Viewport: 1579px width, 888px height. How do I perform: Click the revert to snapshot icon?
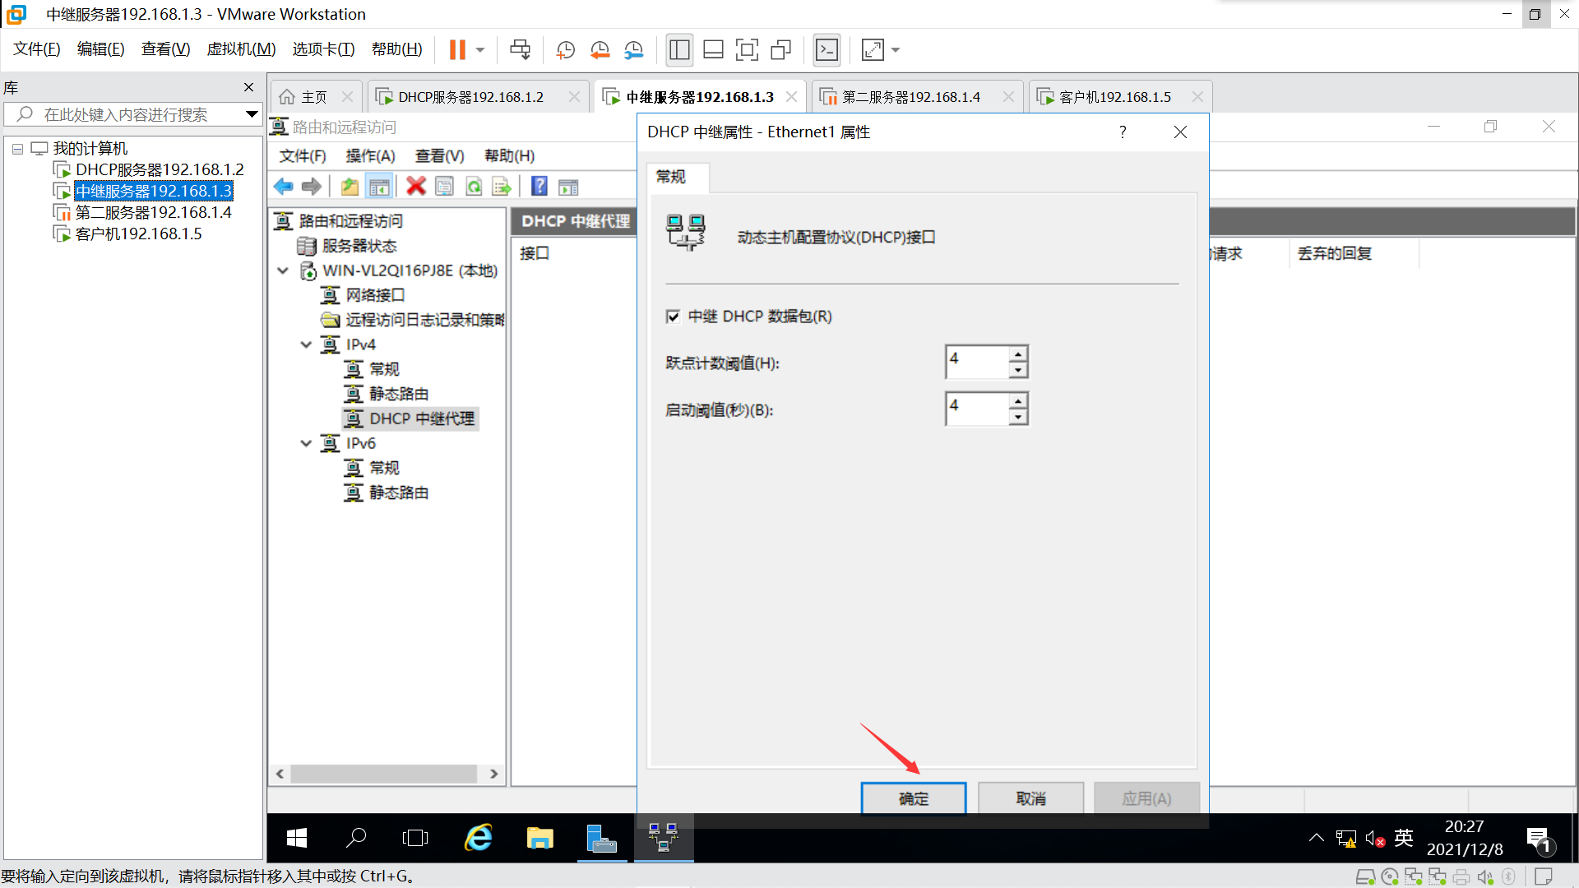click(600, 50)
